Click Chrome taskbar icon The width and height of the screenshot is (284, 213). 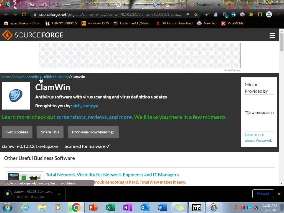[76, 207]
